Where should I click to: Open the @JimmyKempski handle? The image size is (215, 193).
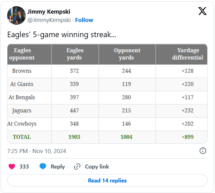click(49, 20)
